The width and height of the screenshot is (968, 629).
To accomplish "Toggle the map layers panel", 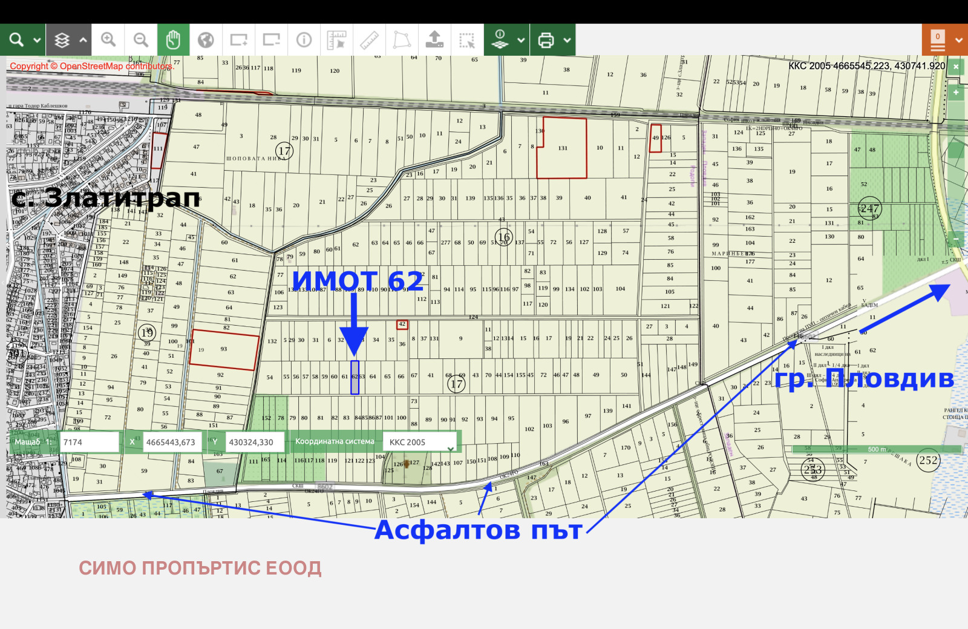I will [62, 41].
